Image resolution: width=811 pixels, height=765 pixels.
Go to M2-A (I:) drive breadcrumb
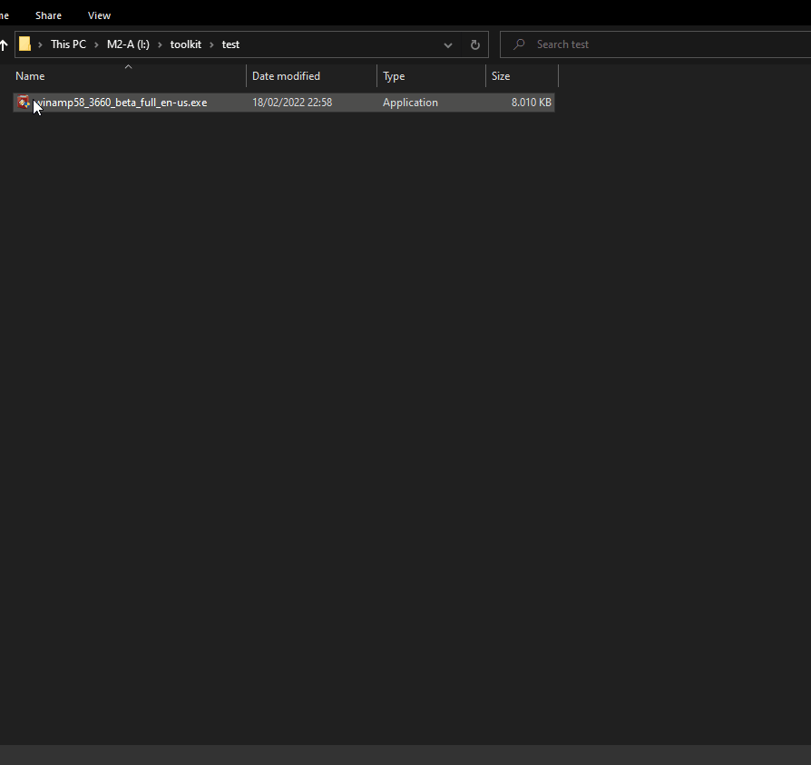coord(128,44)
